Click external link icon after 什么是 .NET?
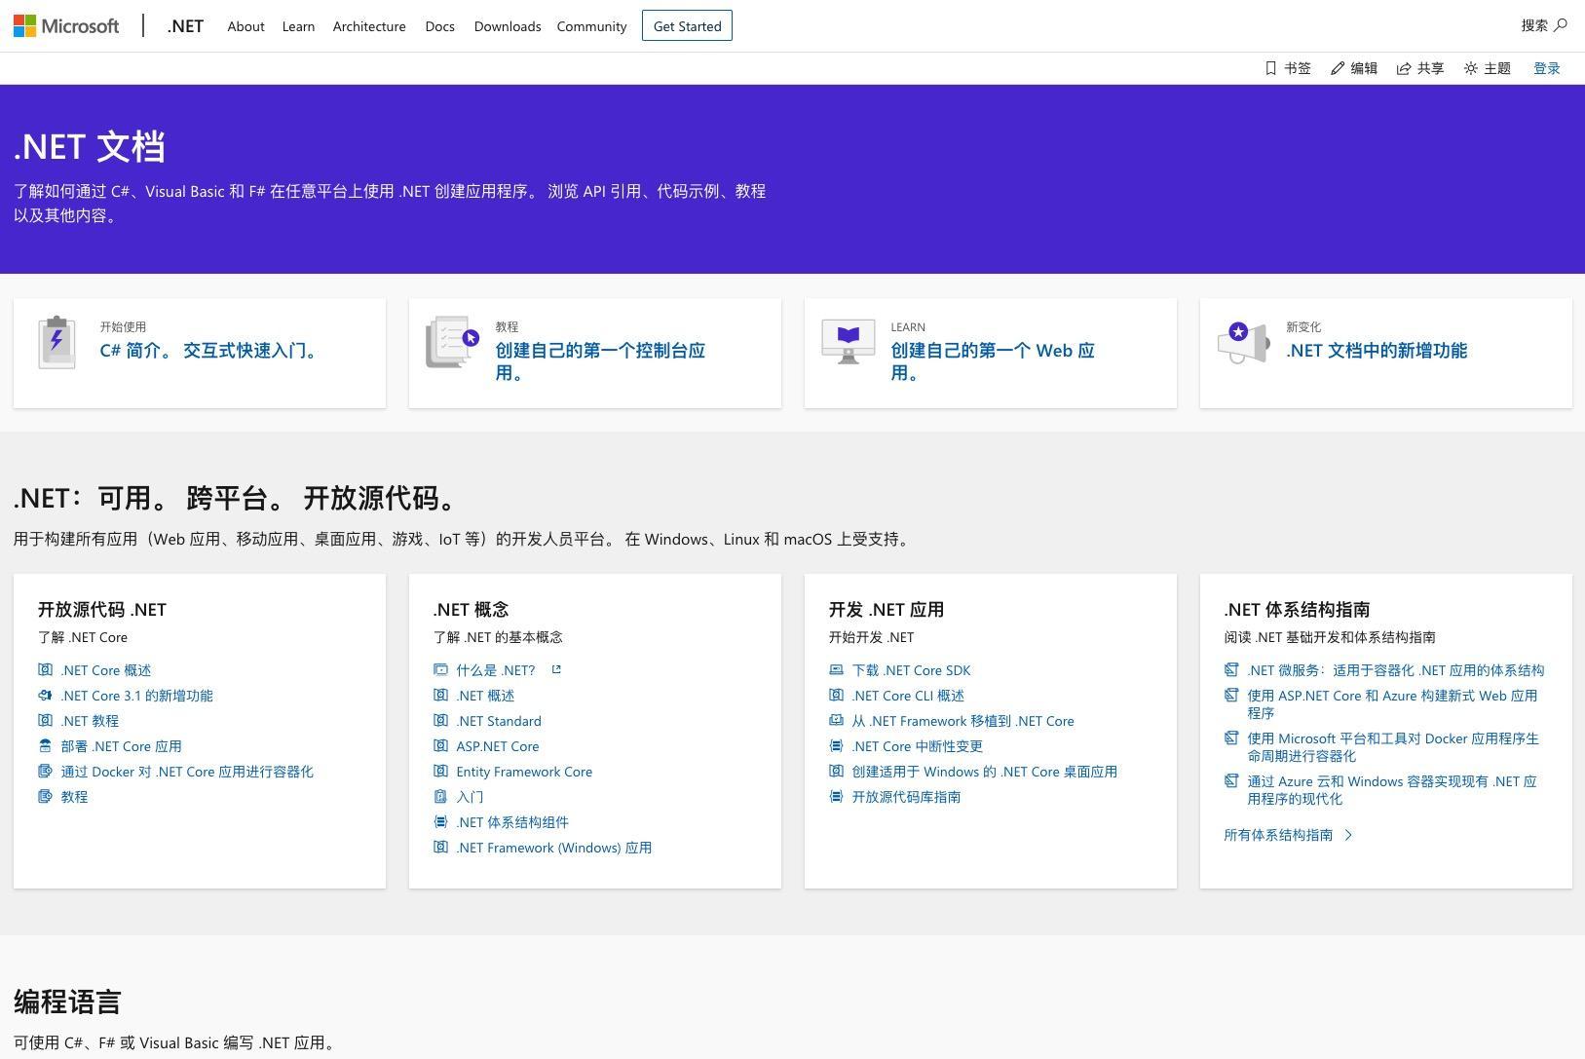Screen dimensions: 1585x1059 coord(556,669)
